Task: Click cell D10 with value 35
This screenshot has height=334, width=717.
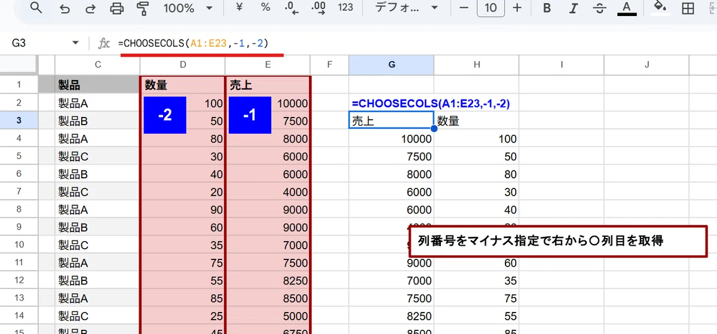Action: point(182,245)
